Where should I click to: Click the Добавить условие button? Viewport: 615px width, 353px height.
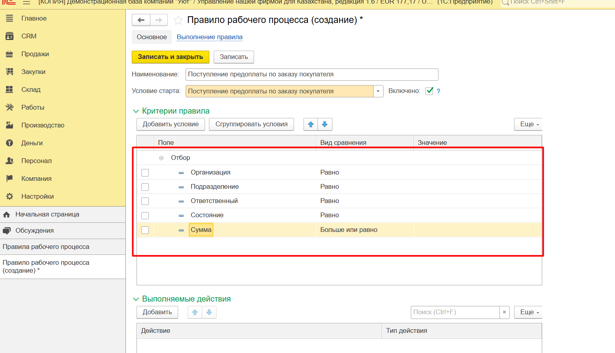171,124
